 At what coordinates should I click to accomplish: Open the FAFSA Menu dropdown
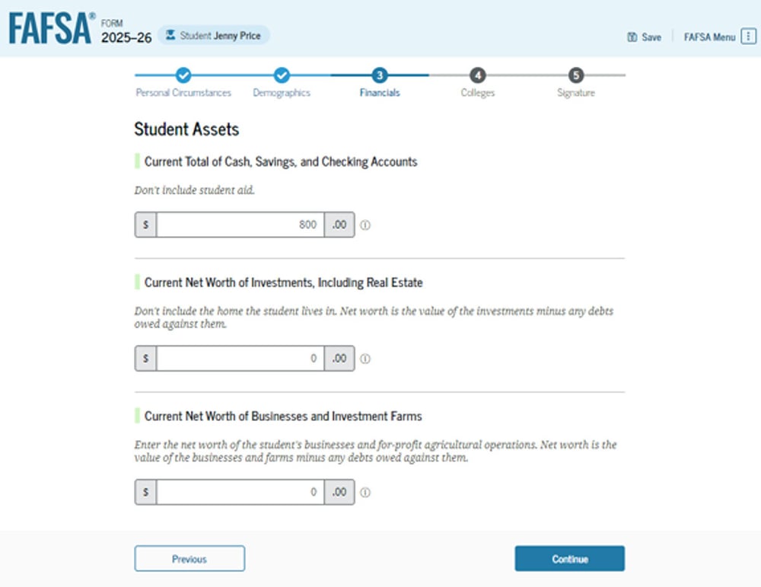[709, 37]
